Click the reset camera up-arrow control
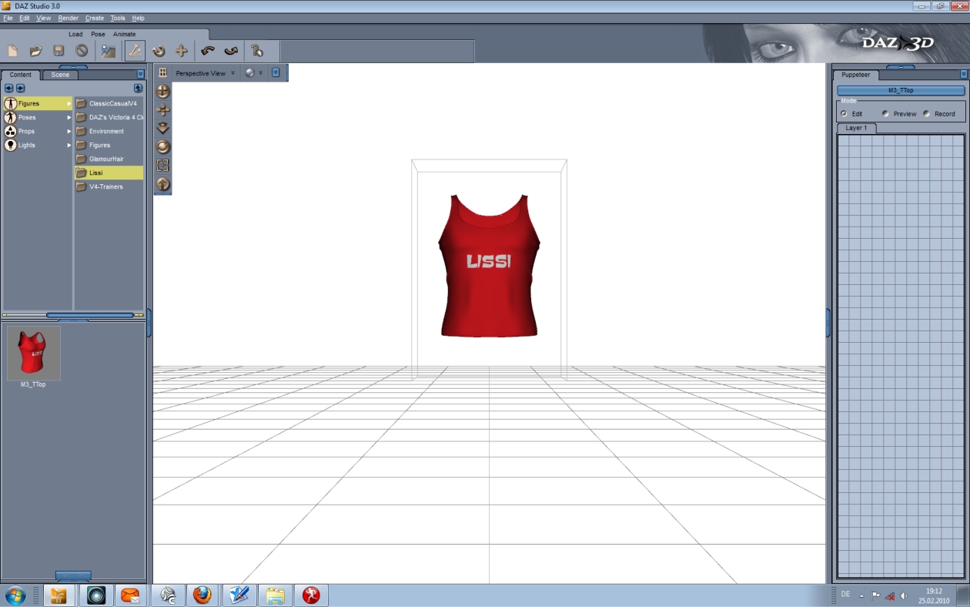The image size is (970, 607). pos(163,183)
